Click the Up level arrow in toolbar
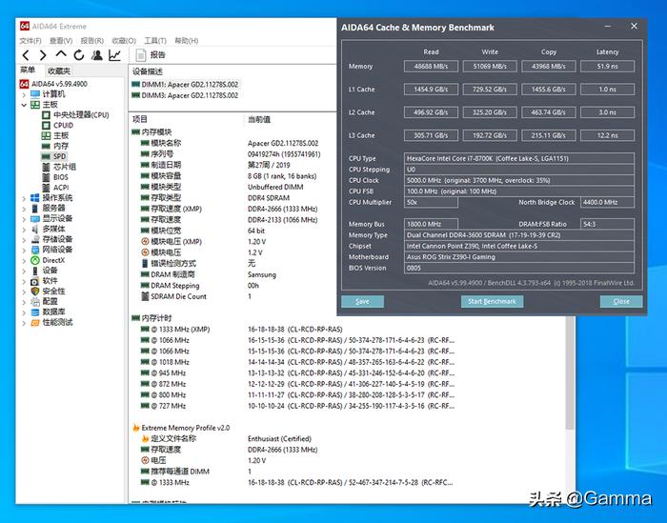This screenshot has width=667, height=523. (61, 54)
